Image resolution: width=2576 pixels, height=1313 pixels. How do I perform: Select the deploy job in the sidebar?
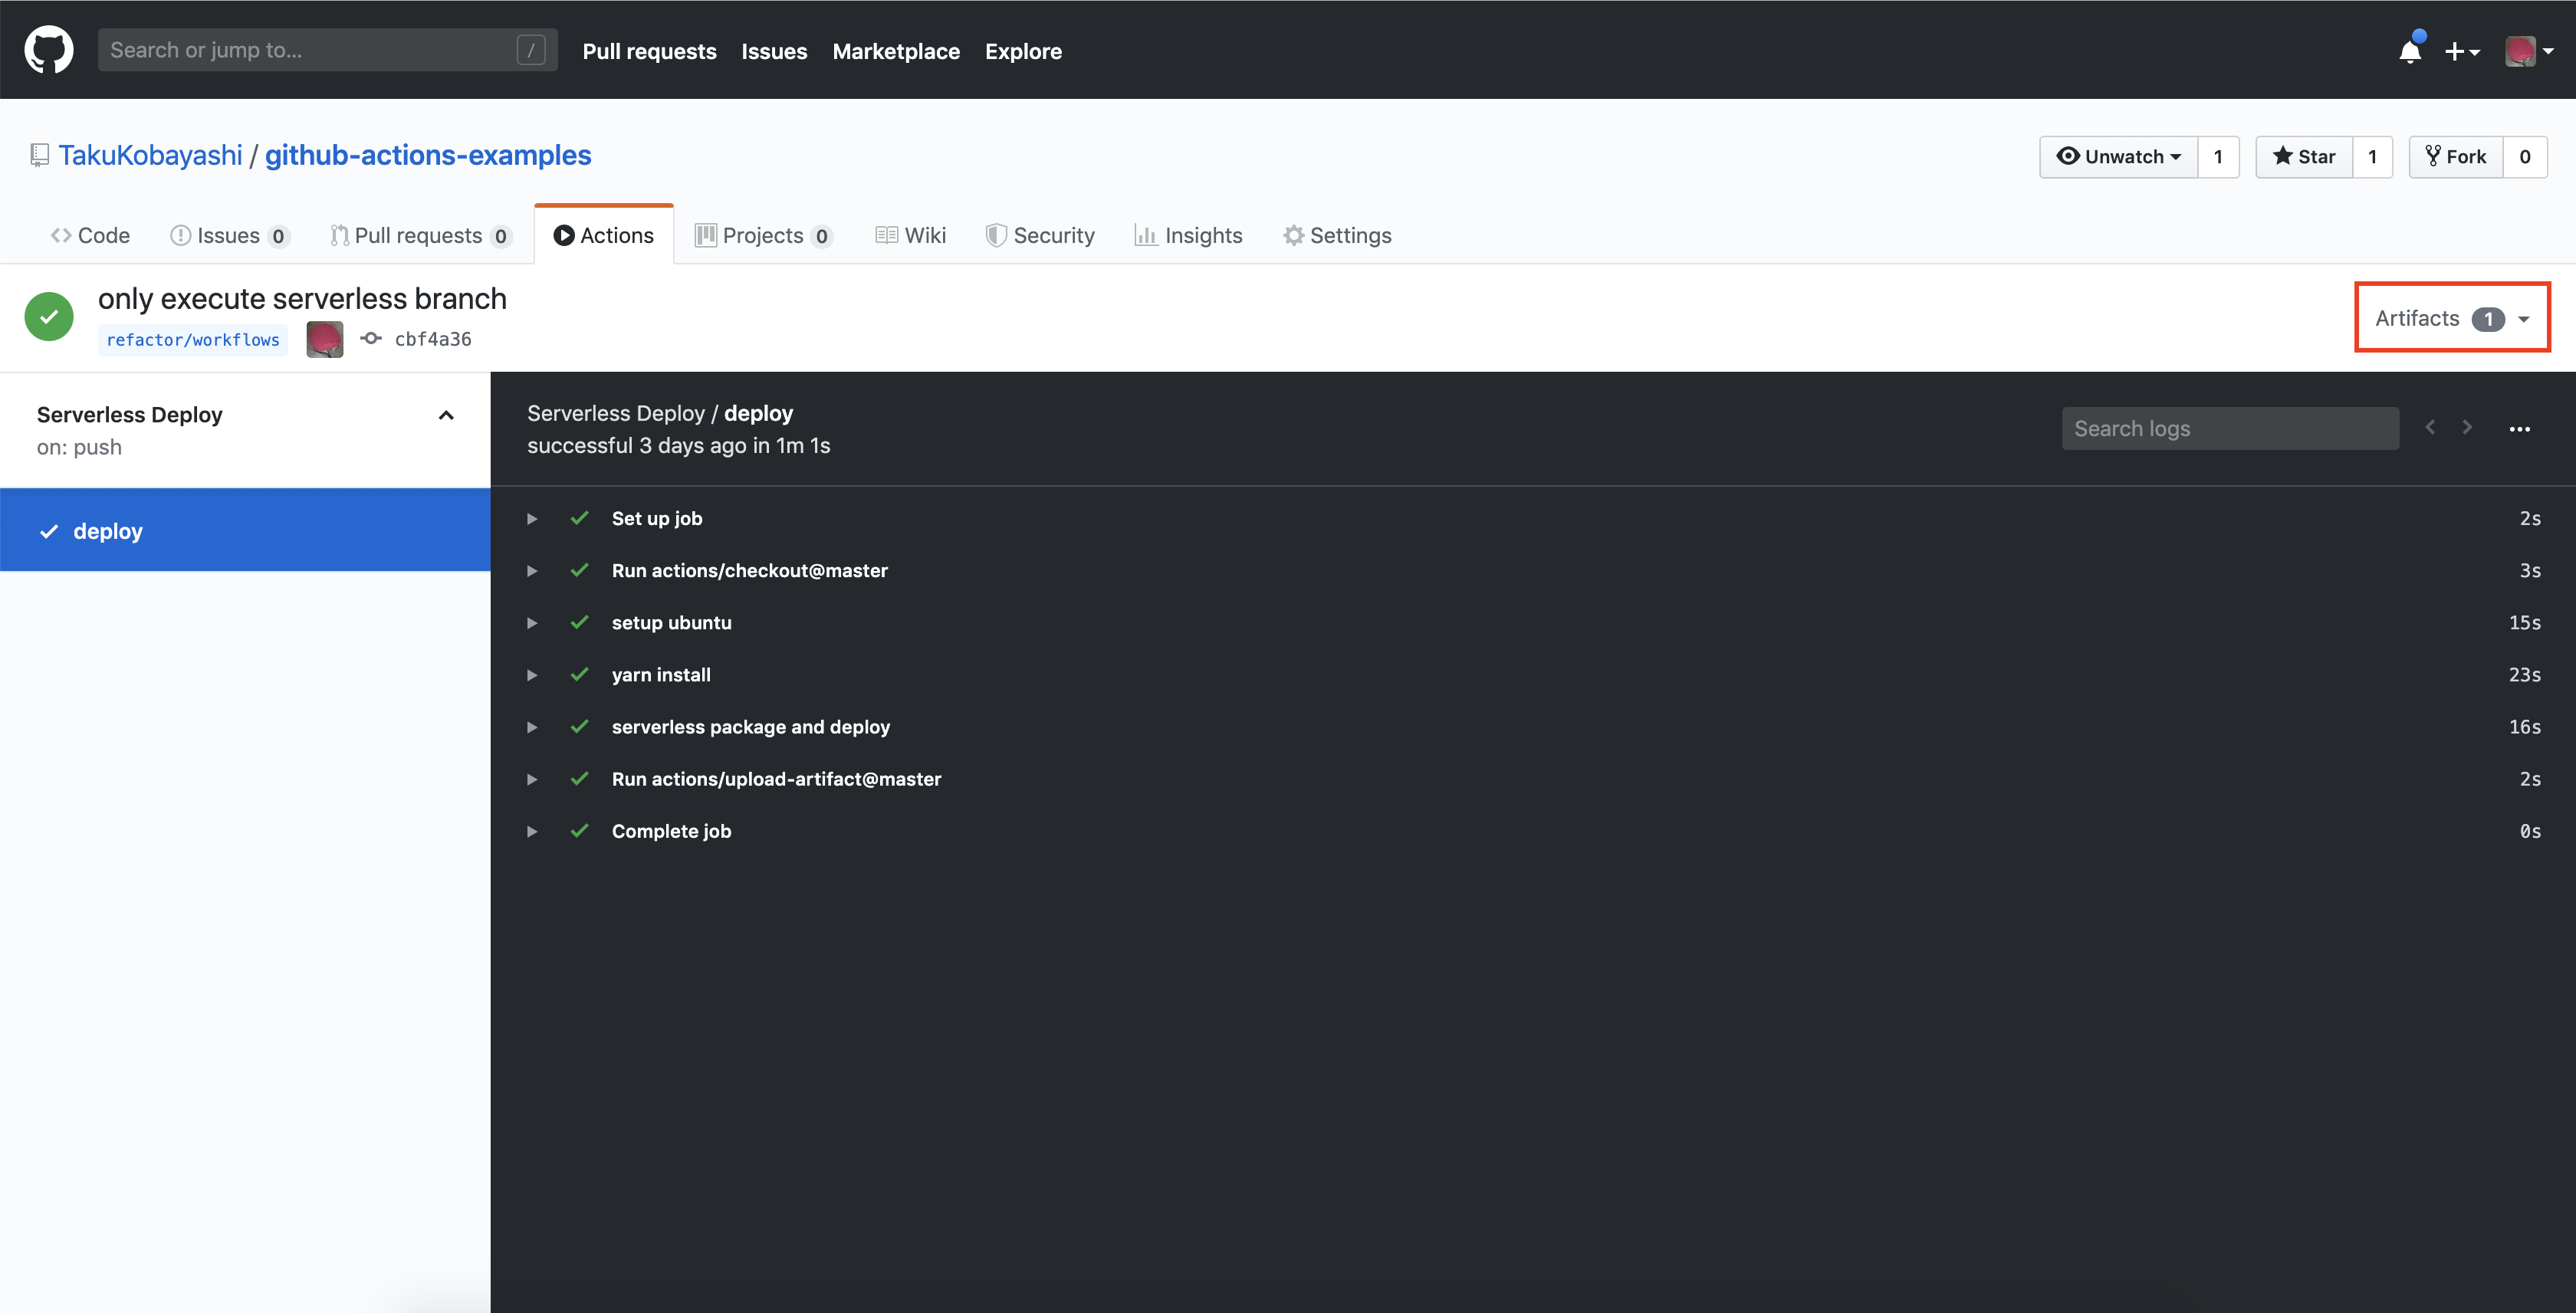[107, 530]
